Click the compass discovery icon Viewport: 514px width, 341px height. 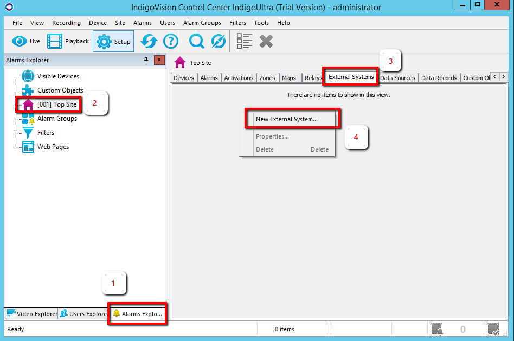pos(219,42)
